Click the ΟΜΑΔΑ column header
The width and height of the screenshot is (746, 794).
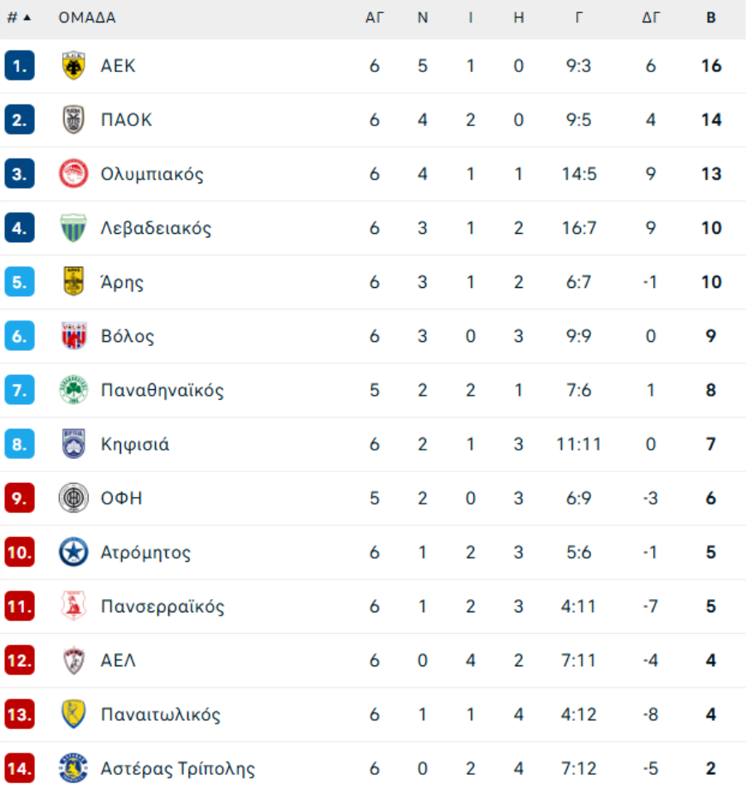tap(87, 17)
